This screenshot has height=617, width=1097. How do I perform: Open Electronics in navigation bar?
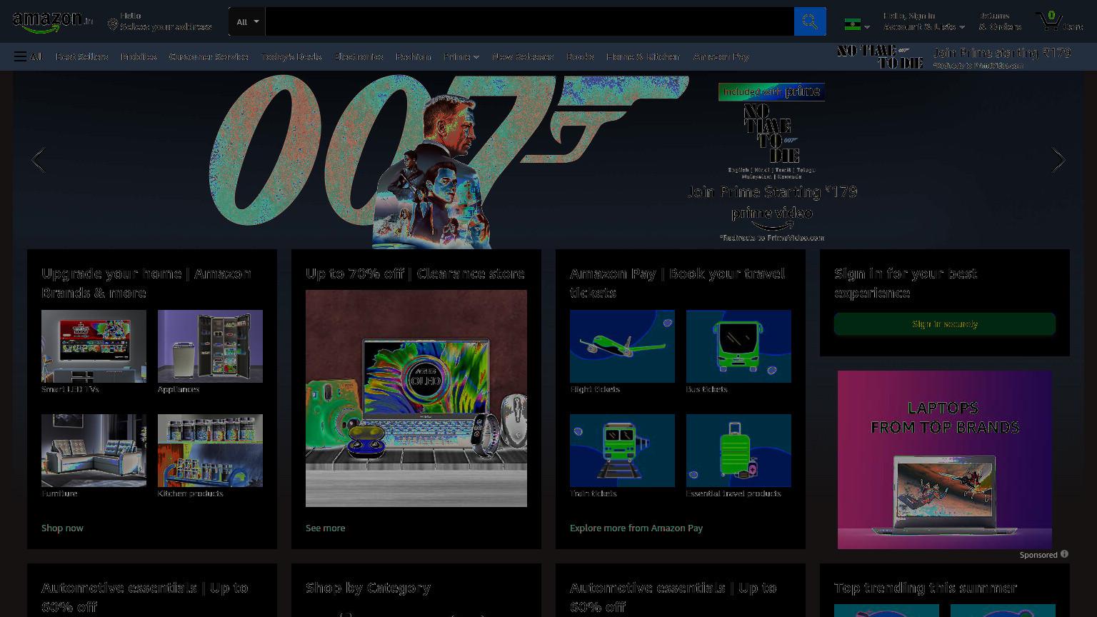coord(359,56)
